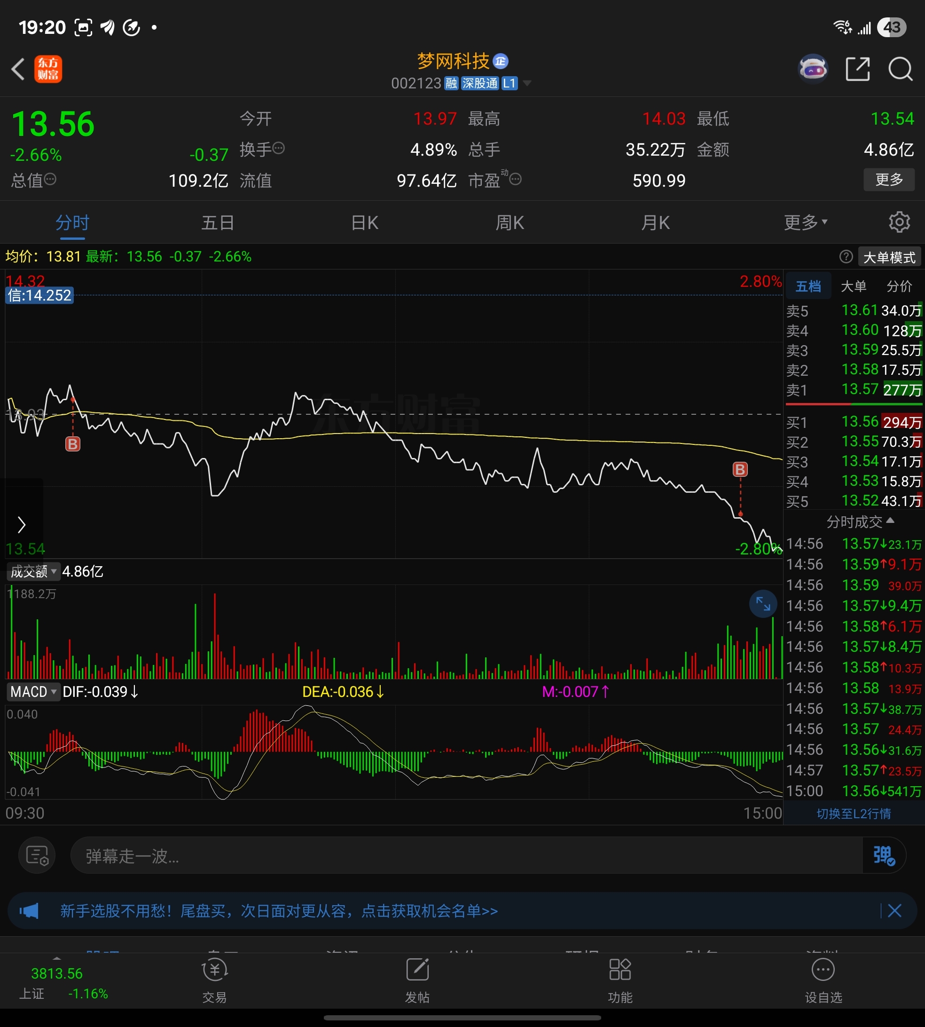Image resolution: width=925 pixels, height=1027 pixels.
Task: Tap info icon next to 市盈
Action: click(515, 179)
